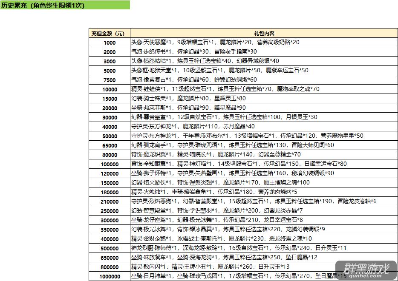The image size is (398, 281).
Task: Click the reward cell starting 神龙烈厨·陈师傅
Action: pyautogui.click(x=239, y=248)
